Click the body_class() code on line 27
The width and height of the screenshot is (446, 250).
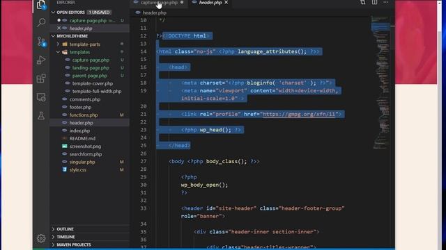pos(226,161)
